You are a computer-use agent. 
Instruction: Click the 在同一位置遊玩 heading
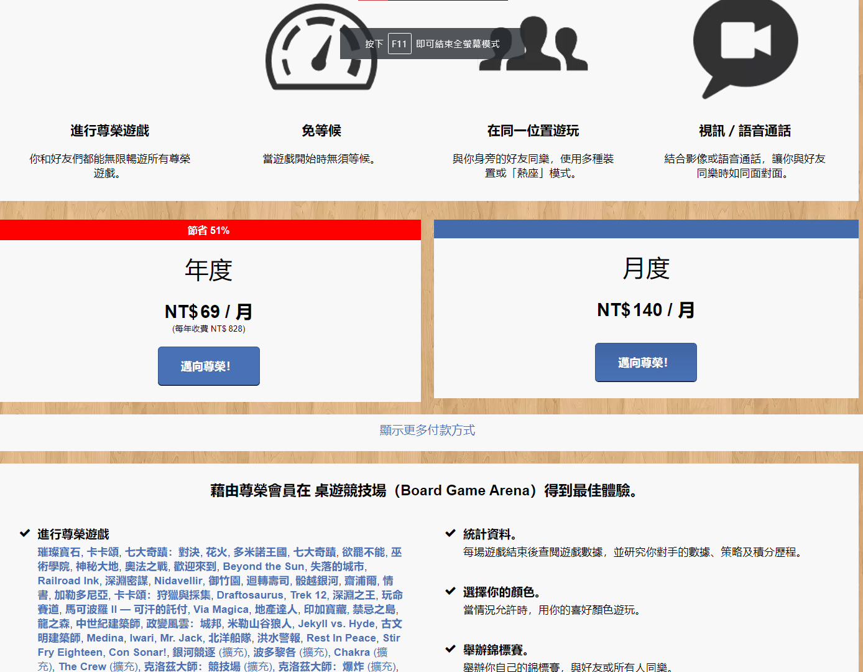[533, 131]
